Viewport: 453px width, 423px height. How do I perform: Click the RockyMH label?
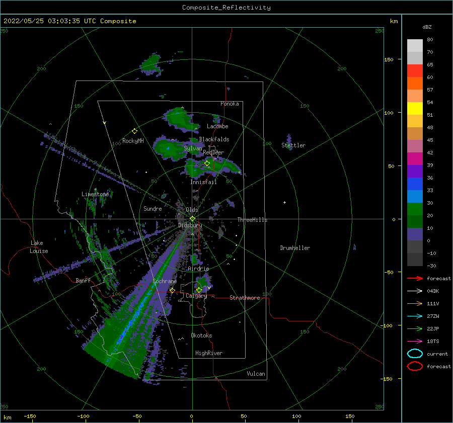pos(133,141)
